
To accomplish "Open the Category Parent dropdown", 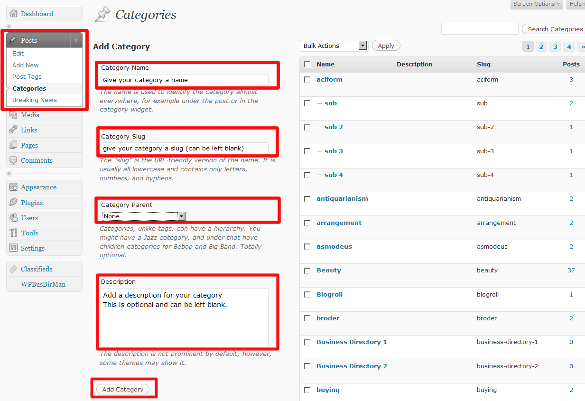I will [x=143, y=216].
